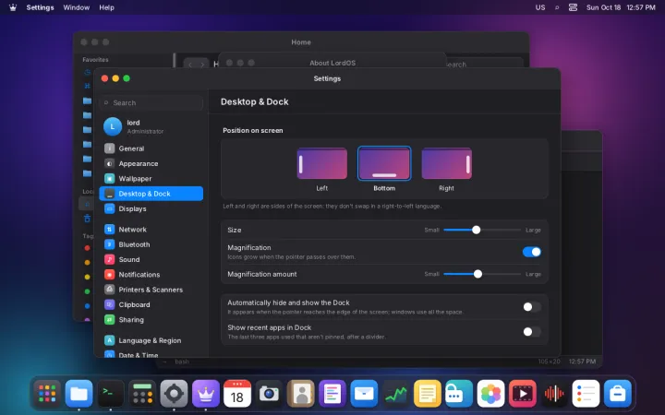
Task: Open the video player app in dock
Action: tap(523, 394)
